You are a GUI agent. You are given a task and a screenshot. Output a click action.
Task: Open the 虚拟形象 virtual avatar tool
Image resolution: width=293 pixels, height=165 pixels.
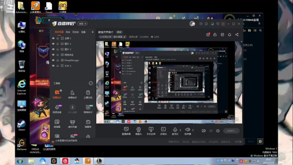click(x=72, y=124)
